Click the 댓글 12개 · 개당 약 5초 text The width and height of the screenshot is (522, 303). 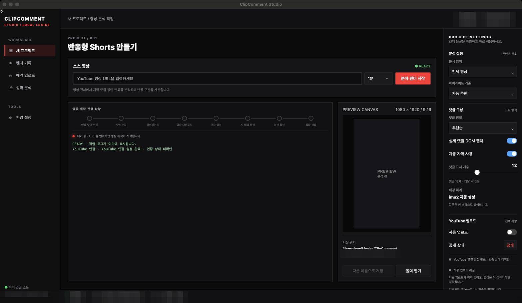pos(464,181)
